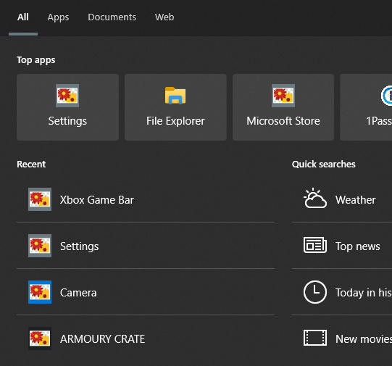Click the 1Password app icon
The width and height of the screenshot is (392, 366).
pyautogui.click(x=386, y=96)
